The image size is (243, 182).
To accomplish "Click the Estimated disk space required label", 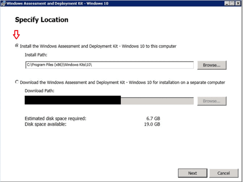I will (55, 119).
